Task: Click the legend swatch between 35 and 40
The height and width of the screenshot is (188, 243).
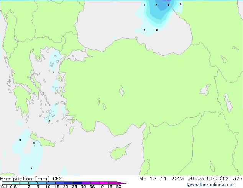Action: click(95, 183)
